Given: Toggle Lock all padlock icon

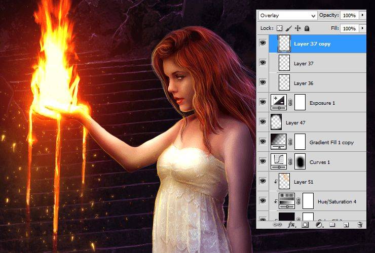Looking at the screenshot, I should (307, 28).
